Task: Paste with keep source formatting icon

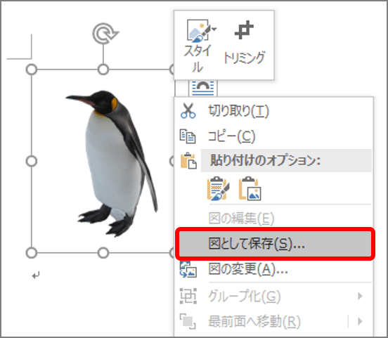Action: pos(218,188)
